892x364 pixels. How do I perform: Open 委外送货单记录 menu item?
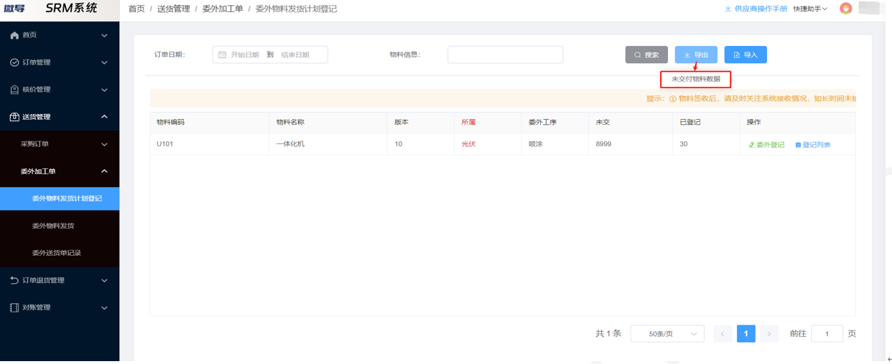pyautogui.click(x=57, y=253)
